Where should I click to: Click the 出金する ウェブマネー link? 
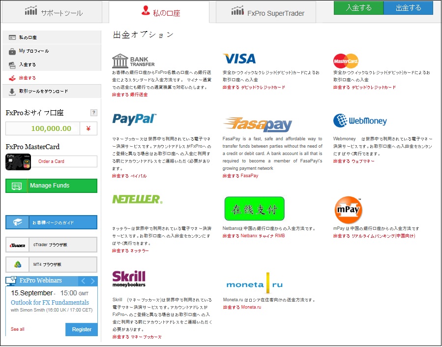(354, 161)
